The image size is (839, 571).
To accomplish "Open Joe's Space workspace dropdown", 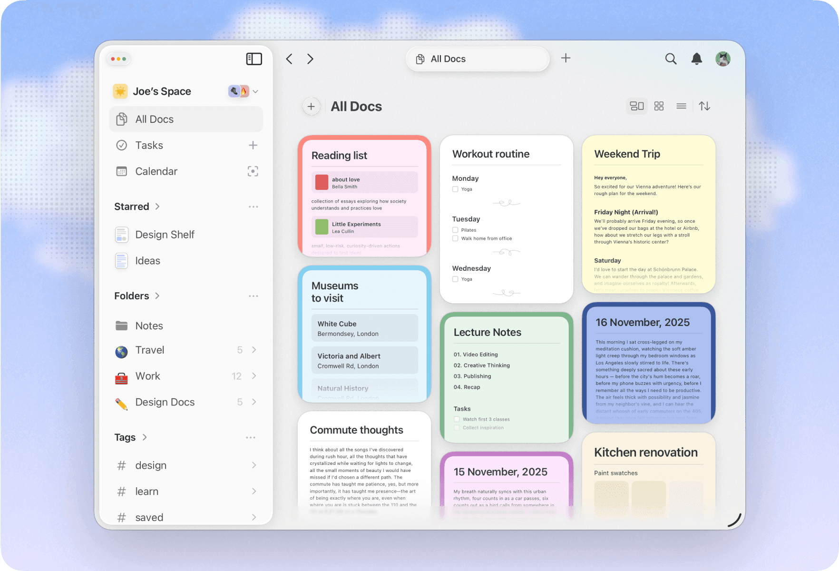I will coord(255,91).
